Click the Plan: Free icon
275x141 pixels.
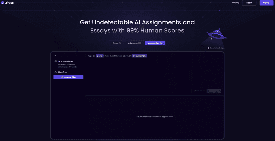tap(55, 72)
